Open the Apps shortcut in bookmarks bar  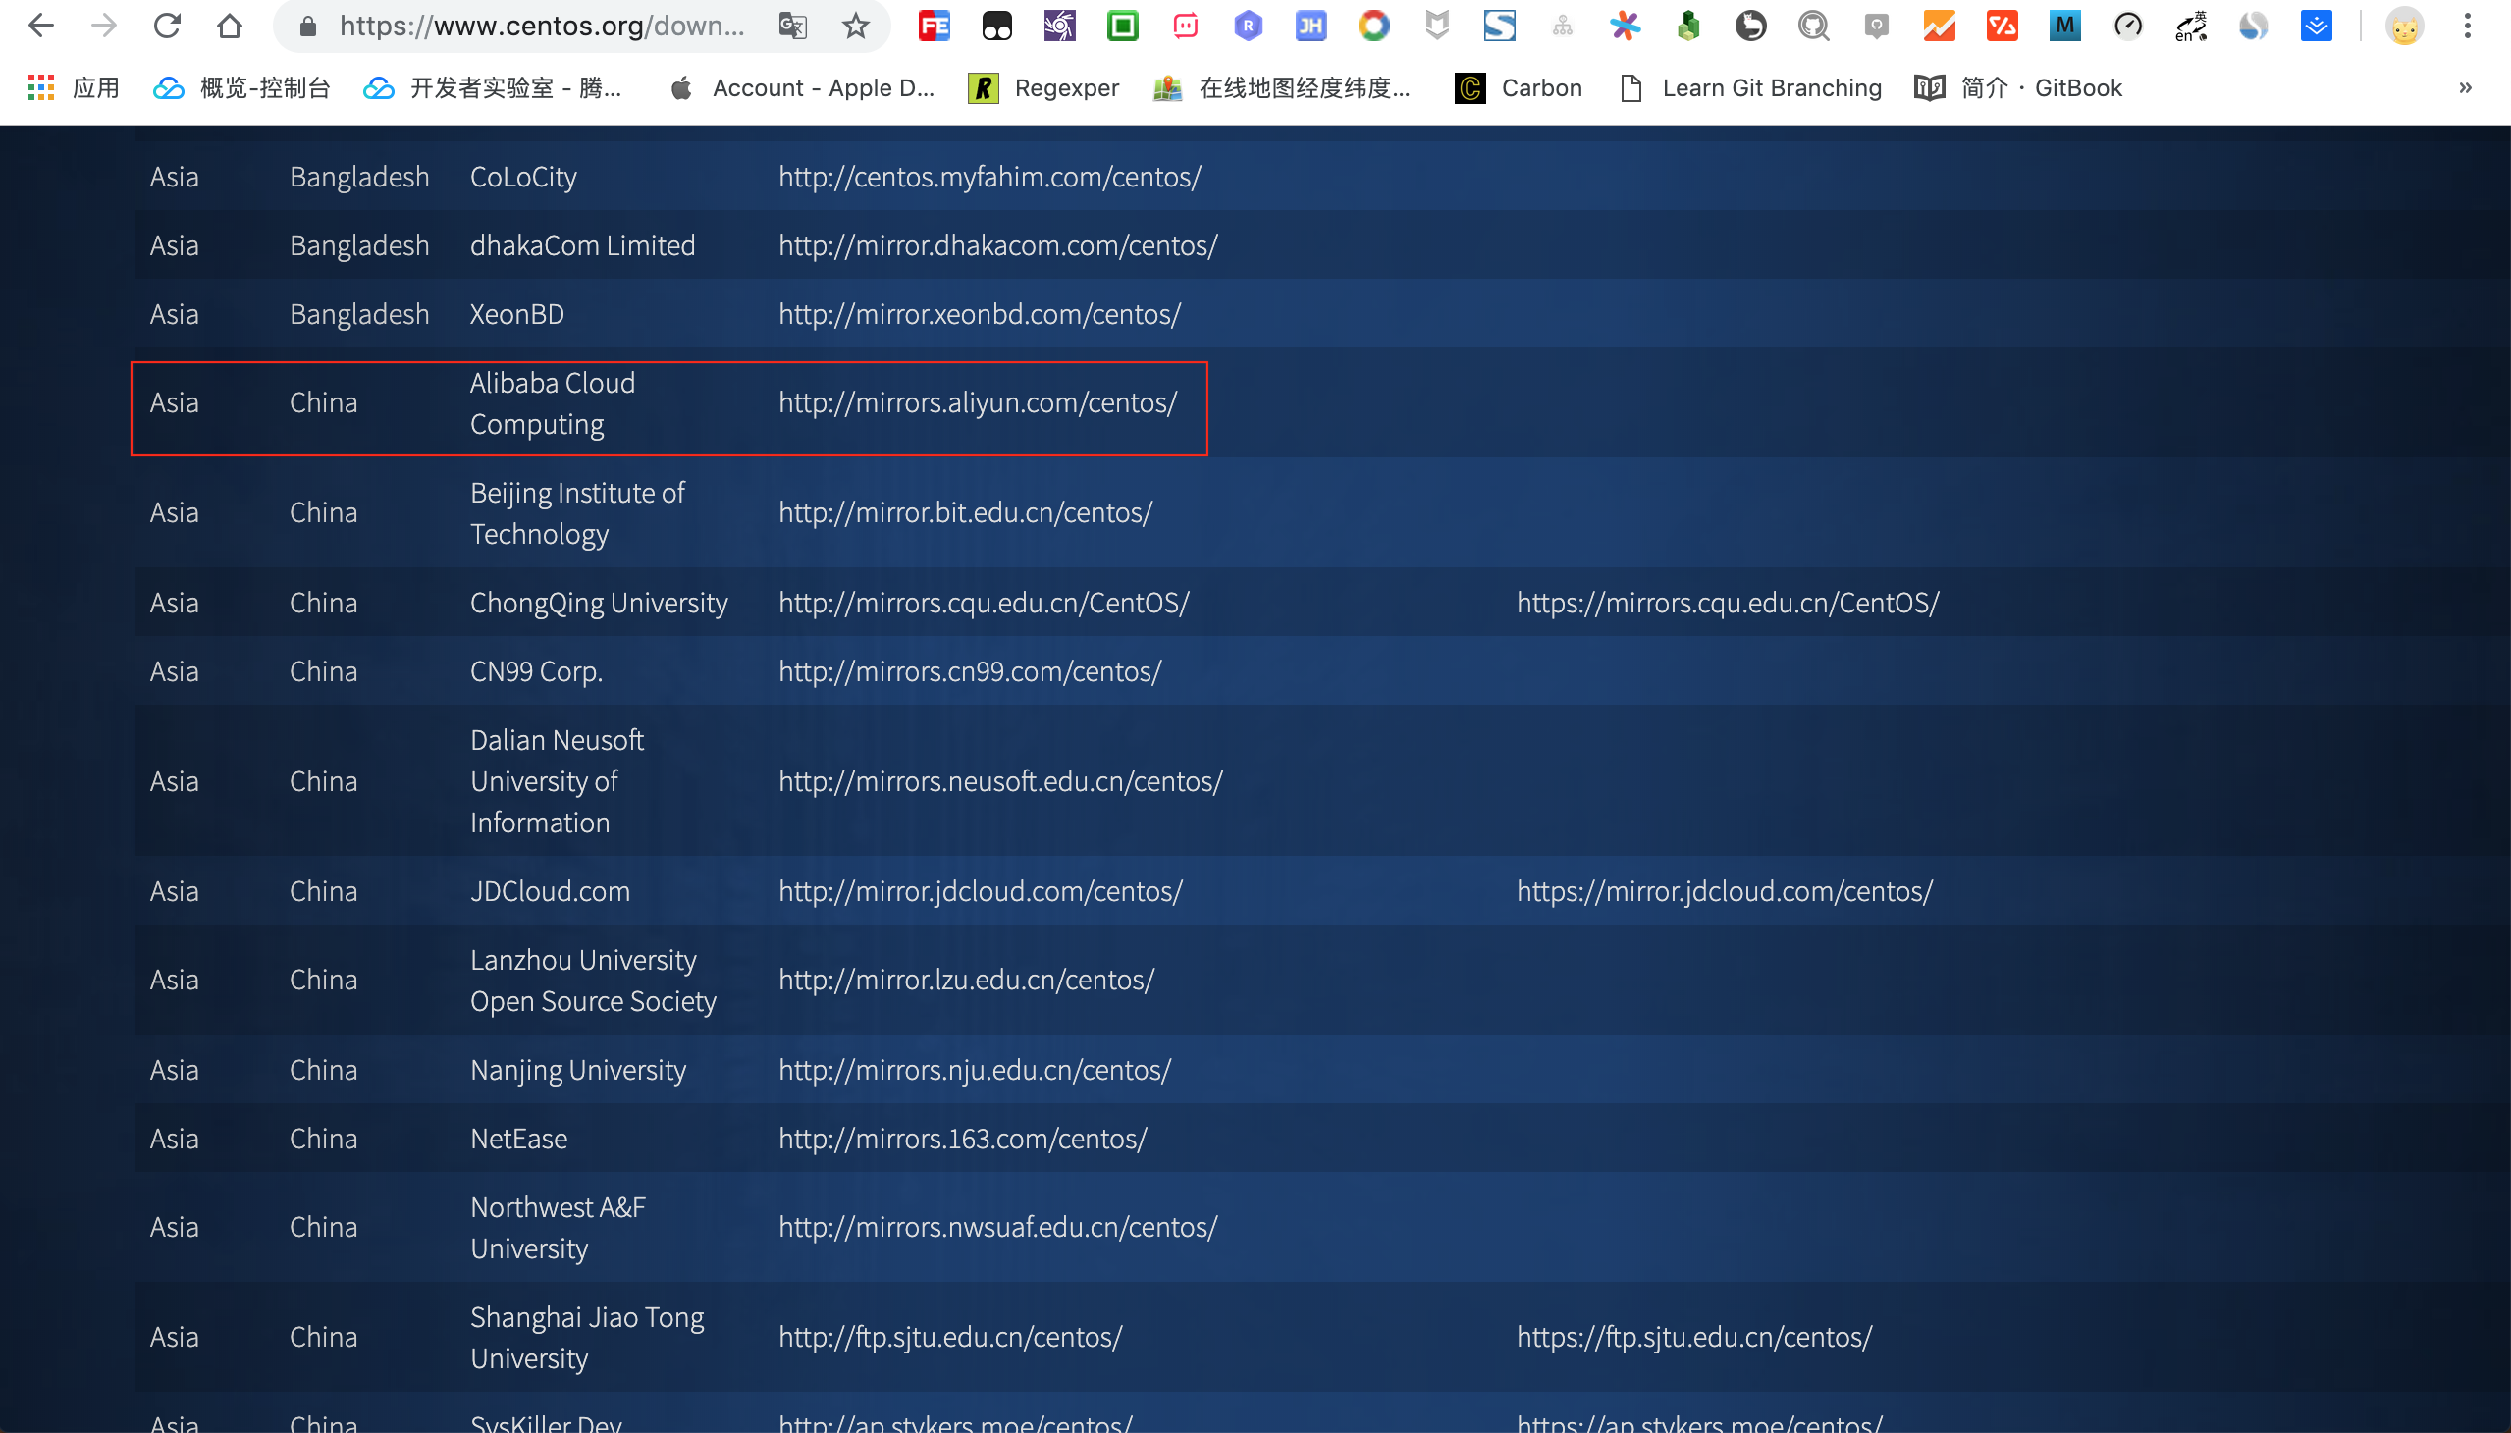[x=74, y=87]
